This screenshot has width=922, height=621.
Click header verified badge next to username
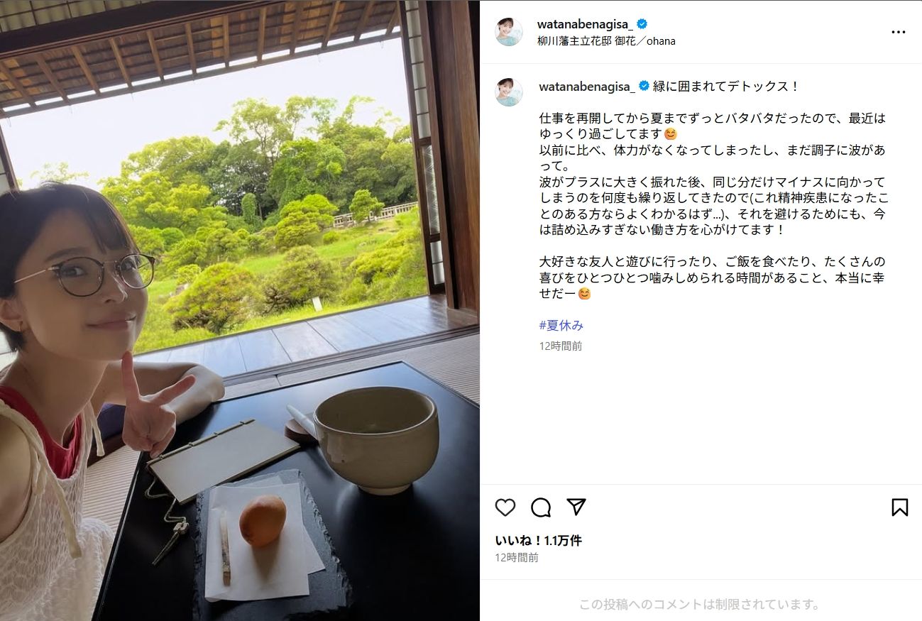(642, 24)
